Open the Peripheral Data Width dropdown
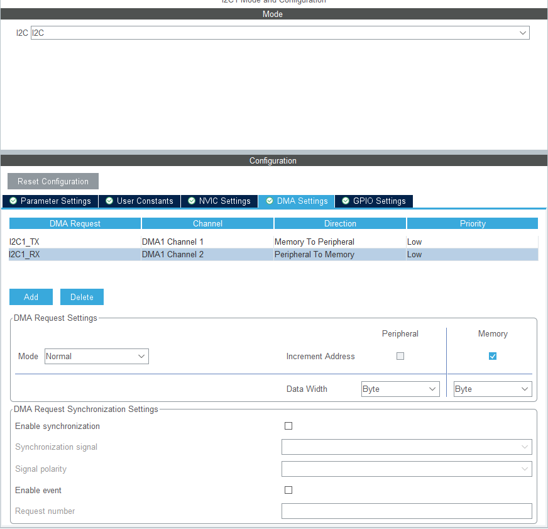 click(x=400, y=389)
